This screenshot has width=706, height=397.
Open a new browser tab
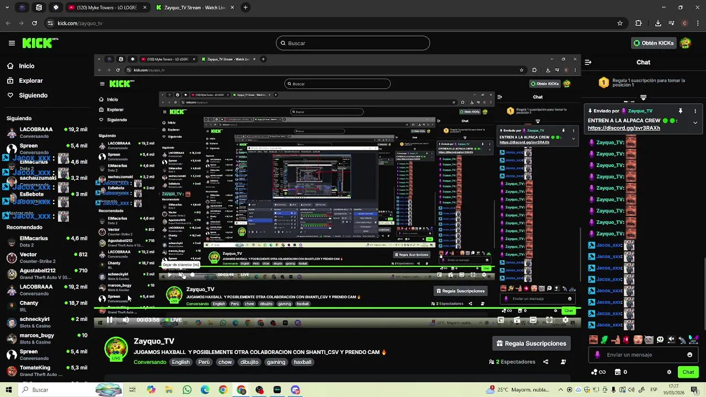[x=245, y=8]
